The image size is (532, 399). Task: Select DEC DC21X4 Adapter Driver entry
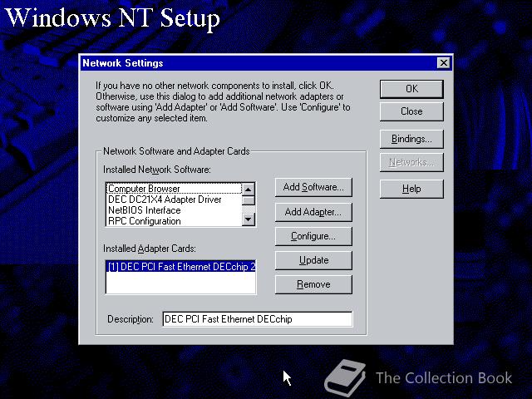[174, 199]
